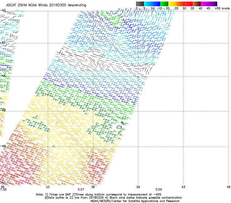231x203 pixels.
Task: Click the yellow 20-25 knots legend segment
Action: (x=172, y=4)
